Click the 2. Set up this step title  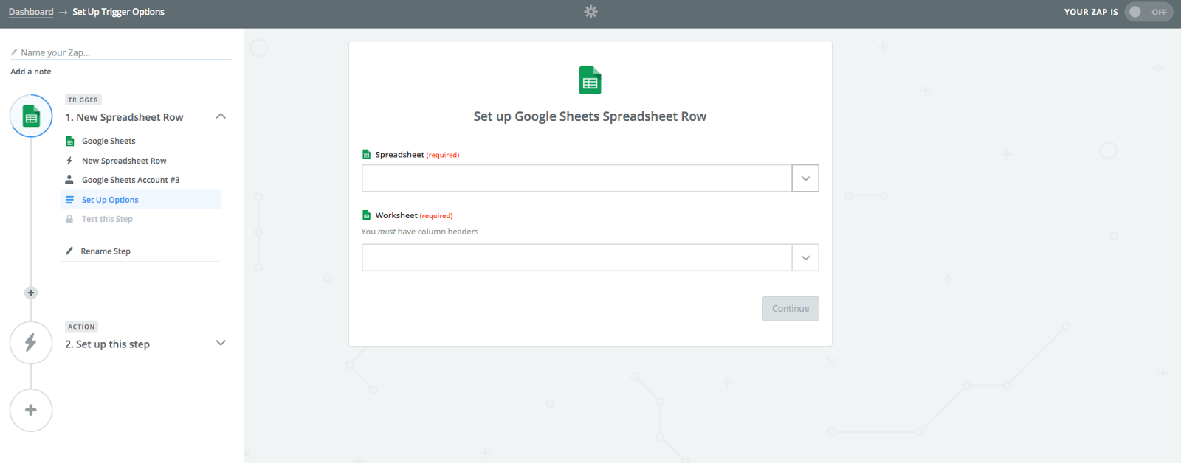[x=107, y=344]
